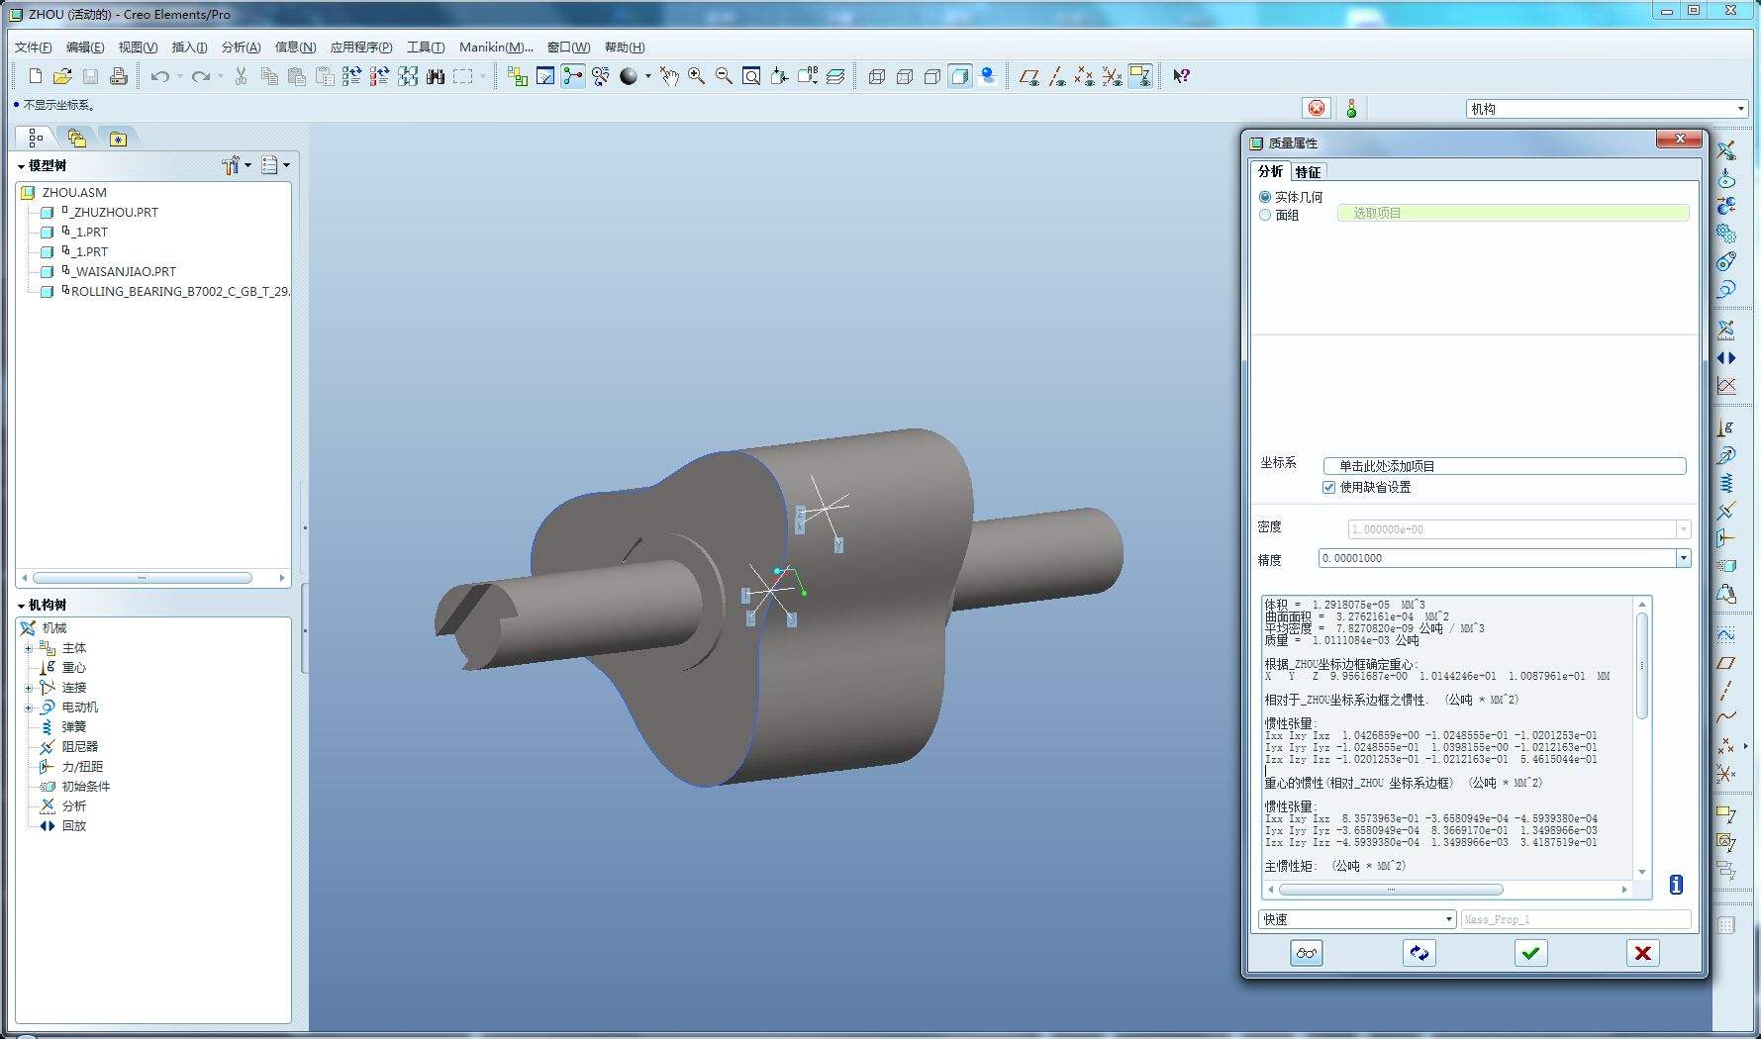
Task: Open the 精度 dropdown arrow
Action: click(x=1682, y=558)
